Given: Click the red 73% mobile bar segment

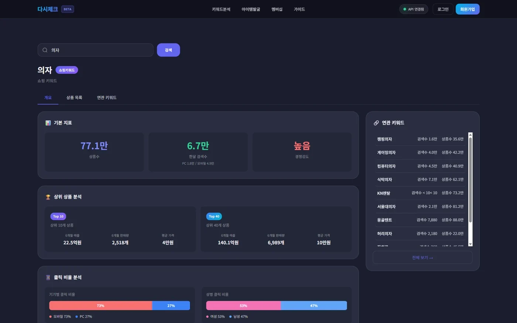Looking at the screenshot, I should click(x=100, y=306).
